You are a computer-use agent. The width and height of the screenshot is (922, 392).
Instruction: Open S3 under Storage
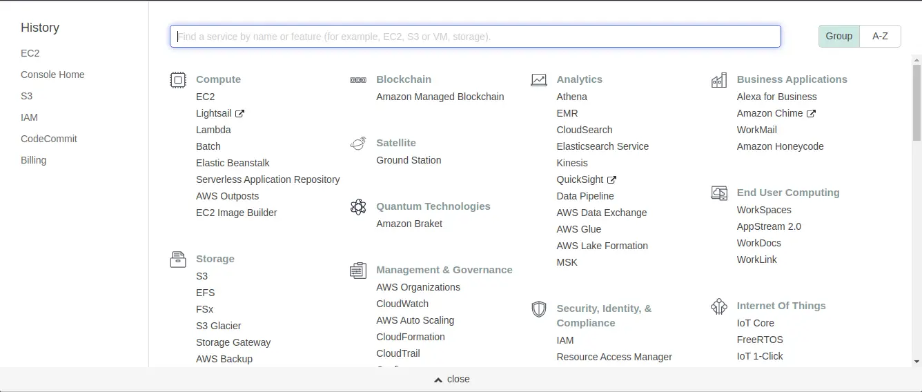point(202,276)
